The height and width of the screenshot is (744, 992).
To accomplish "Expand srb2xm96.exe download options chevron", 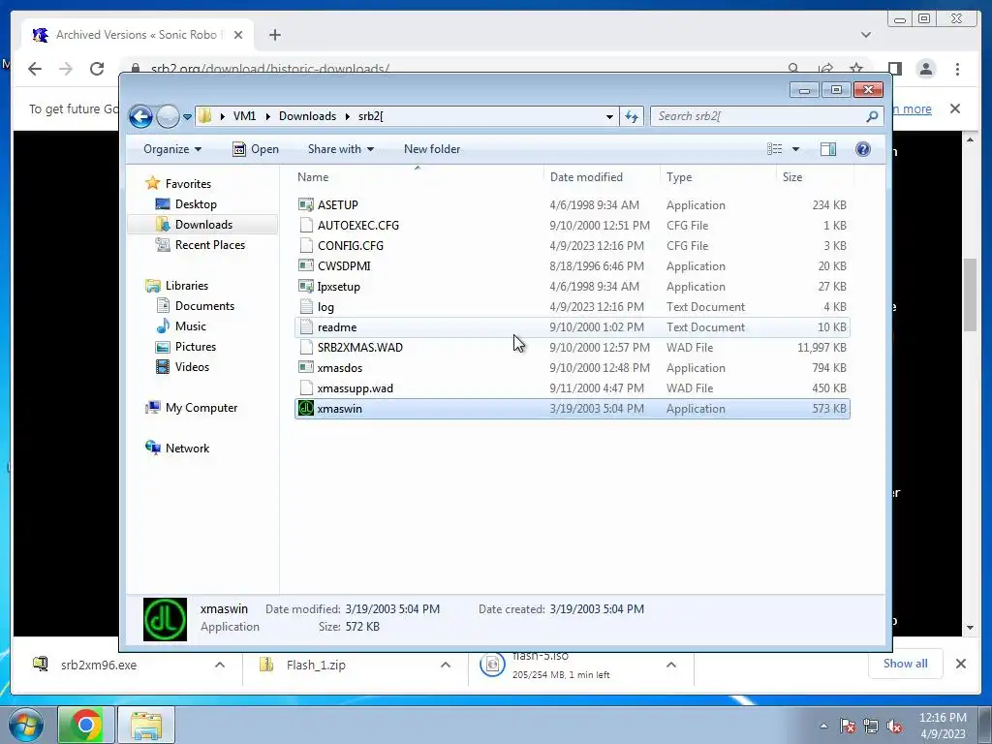I will point(220,665).
